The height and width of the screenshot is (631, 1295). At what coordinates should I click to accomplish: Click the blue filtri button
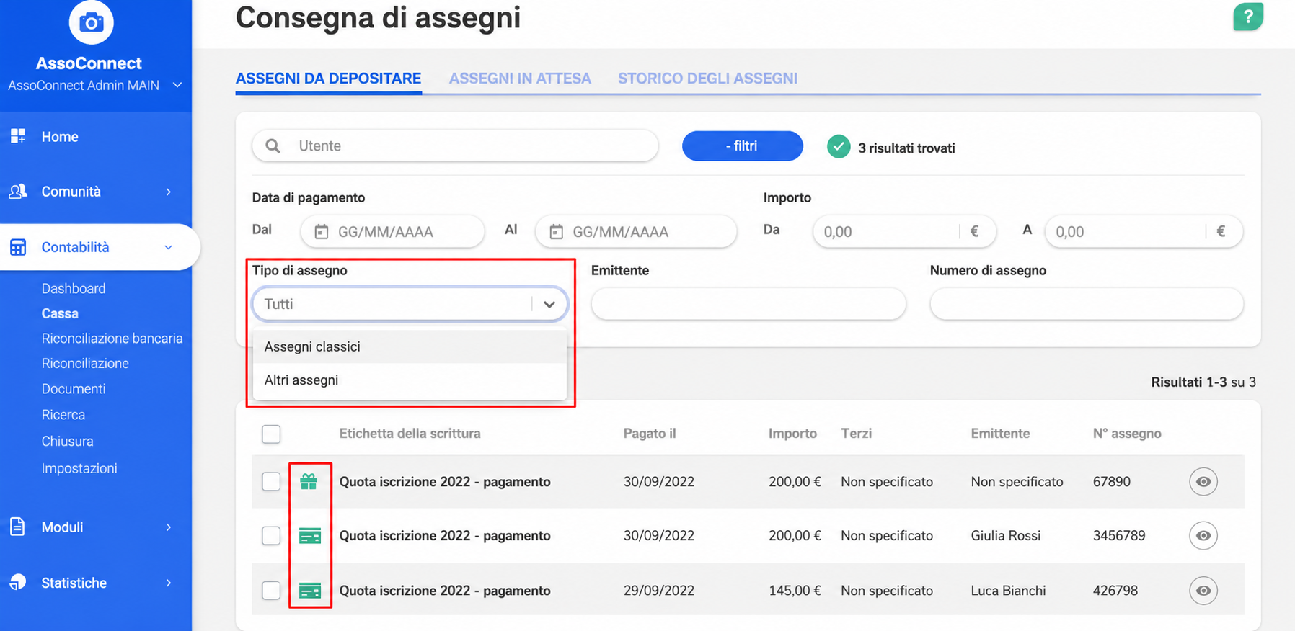point(743,146)
